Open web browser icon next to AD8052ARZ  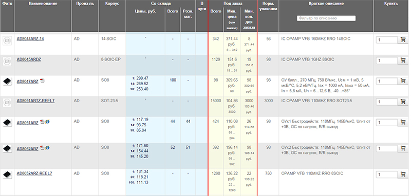(x=47, y=148)
